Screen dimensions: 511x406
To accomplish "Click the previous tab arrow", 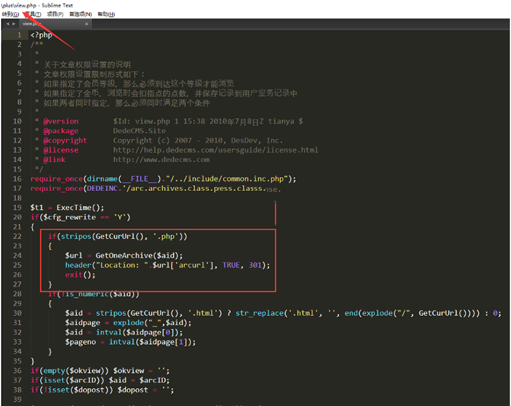I will [6, 24].
